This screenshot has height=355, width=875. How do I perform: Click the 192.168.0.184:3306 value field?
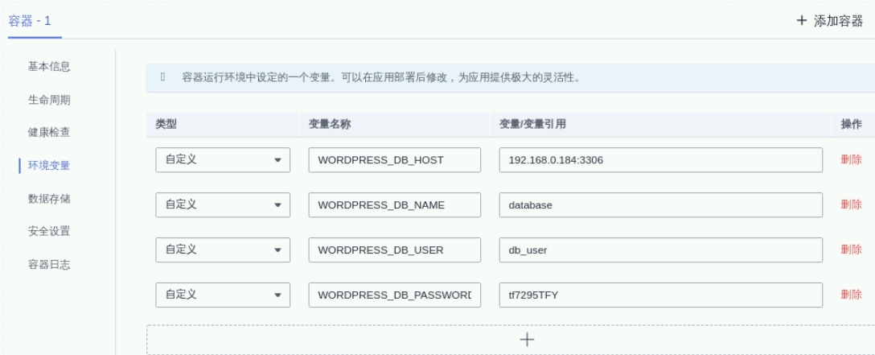pos(660,160)
